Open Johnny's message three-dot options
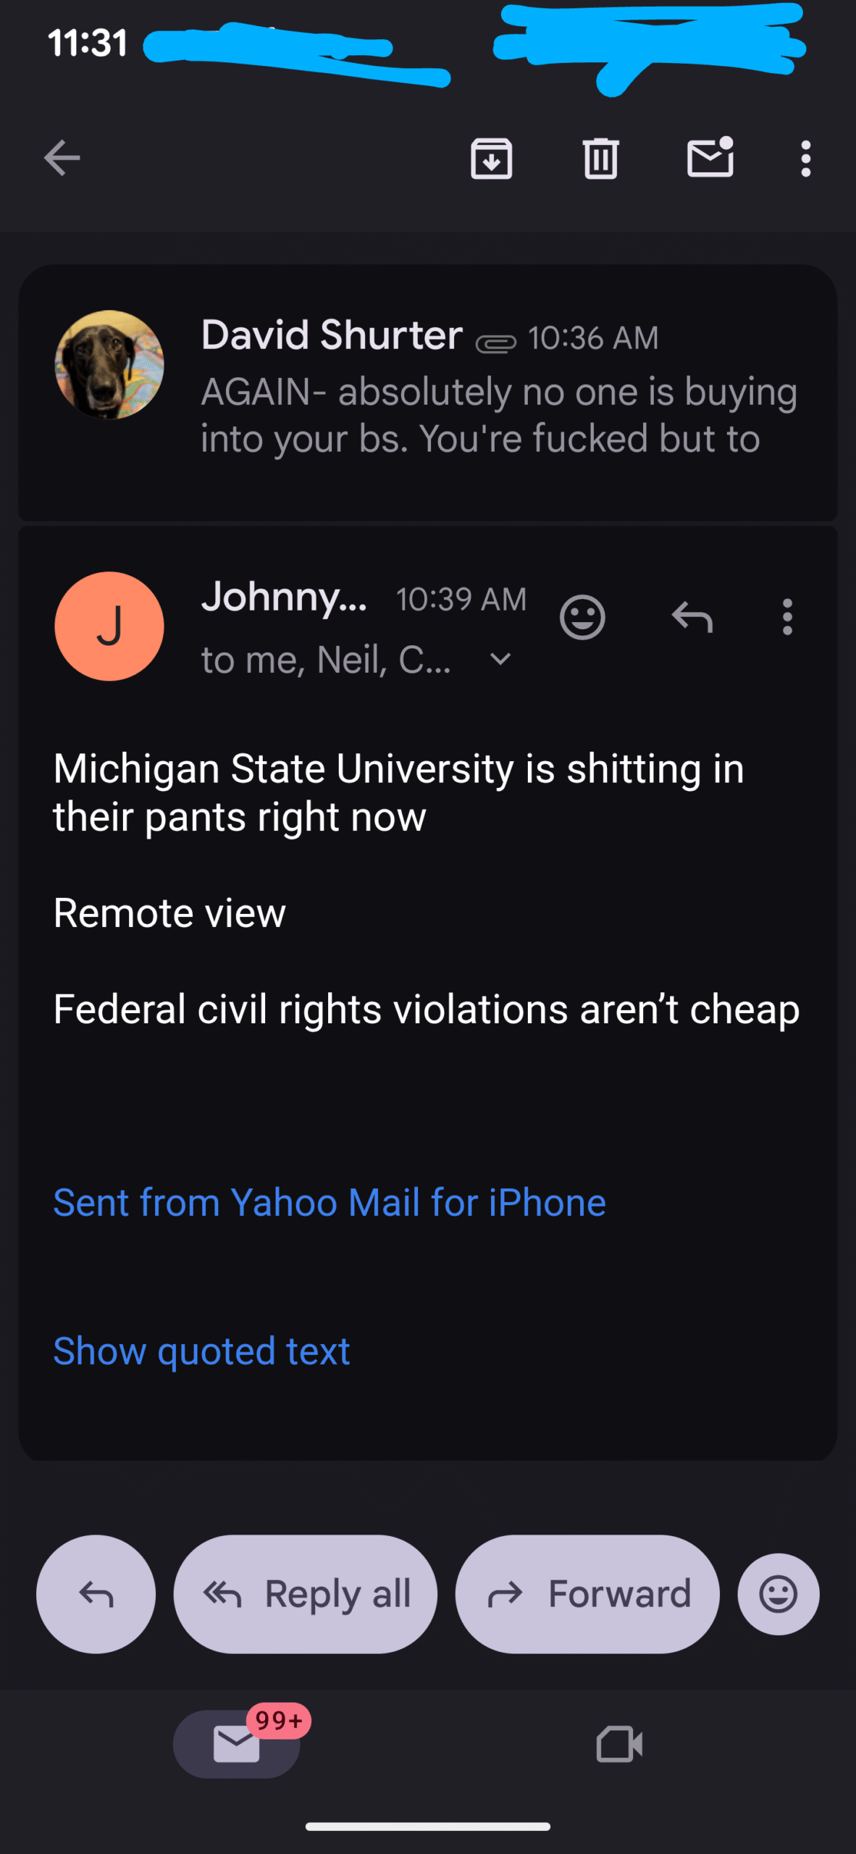Viewport: 856px width, 1854px height. (x=787, y=618)
